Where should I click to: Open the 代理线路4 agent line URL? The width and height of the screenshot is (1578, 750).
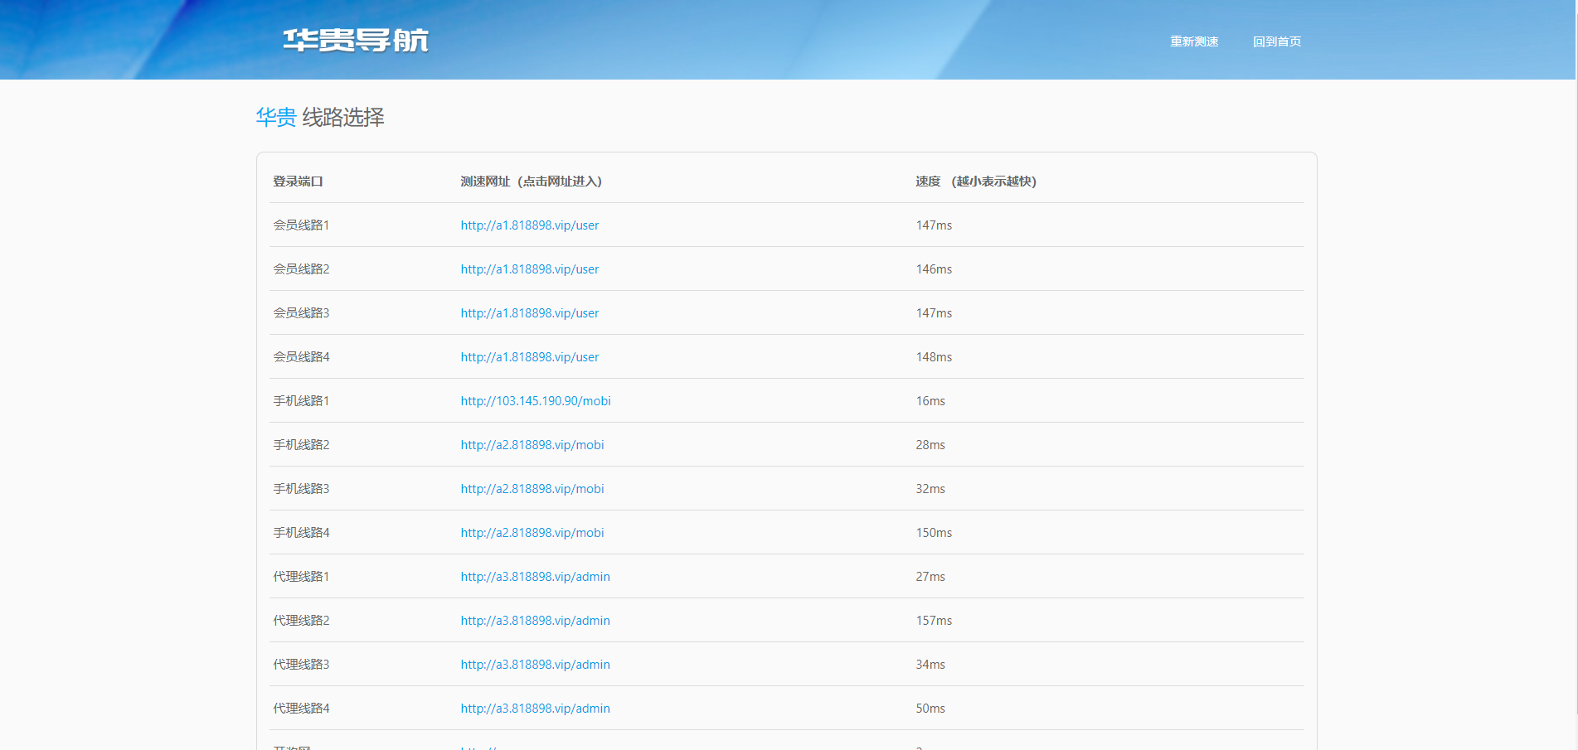click(535, 708)
